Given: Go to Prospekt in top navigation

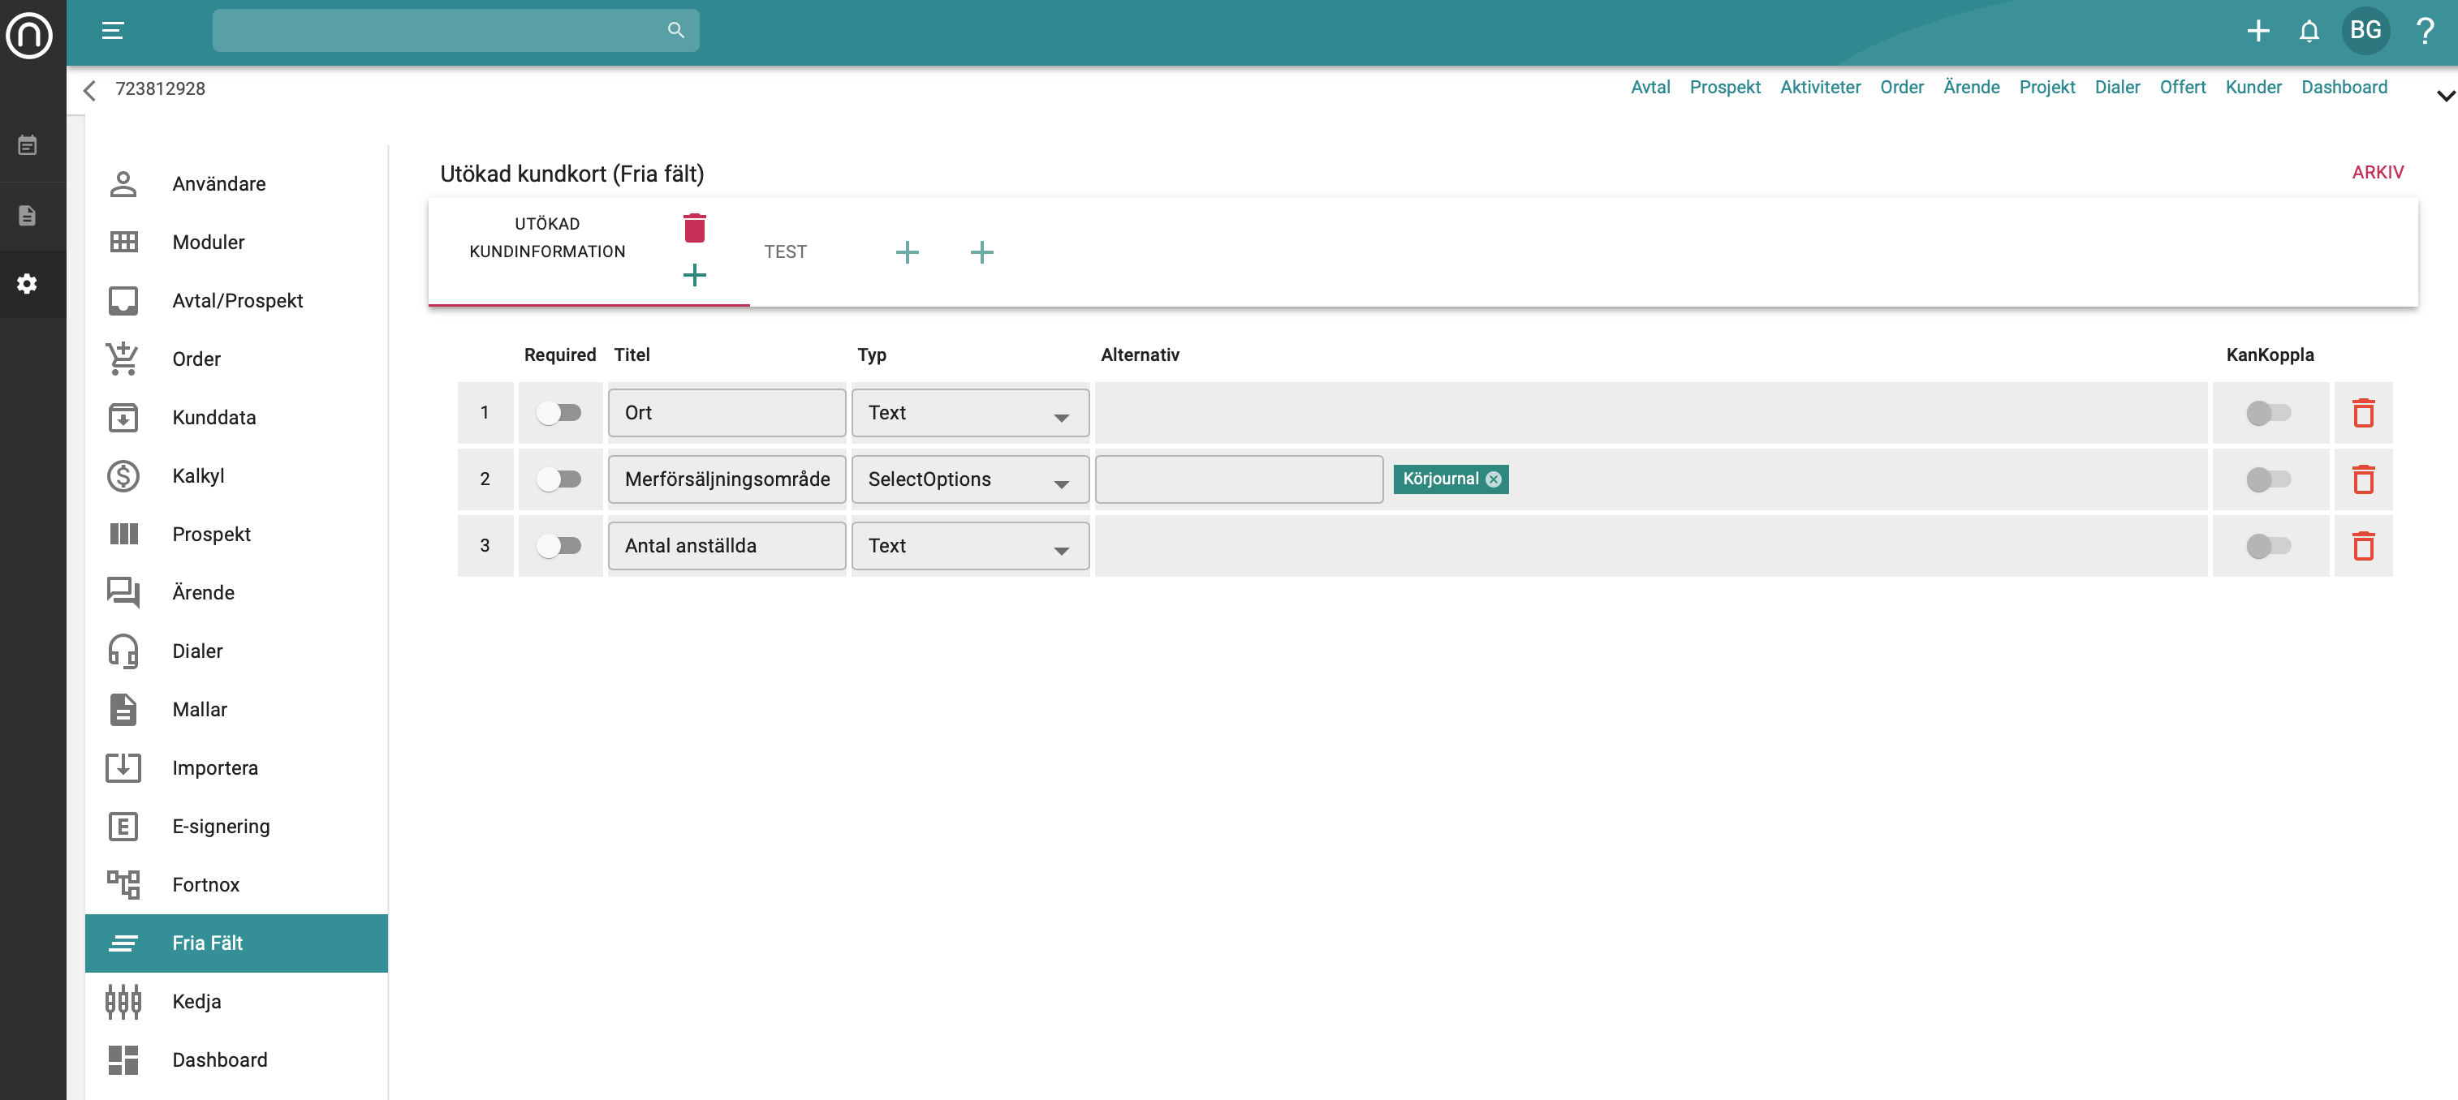Looking at the screenshot, I should (x=1724, y=87).
